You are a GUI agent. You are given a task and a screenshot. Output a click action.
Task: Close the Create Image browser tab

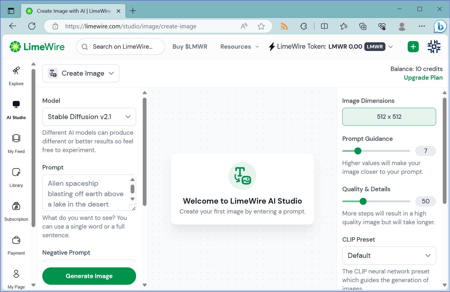(118, 11)
